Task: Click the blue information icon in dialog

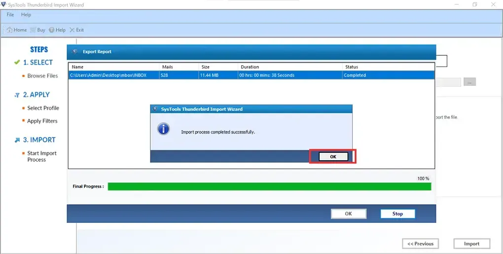Action: tap(163, 129)
